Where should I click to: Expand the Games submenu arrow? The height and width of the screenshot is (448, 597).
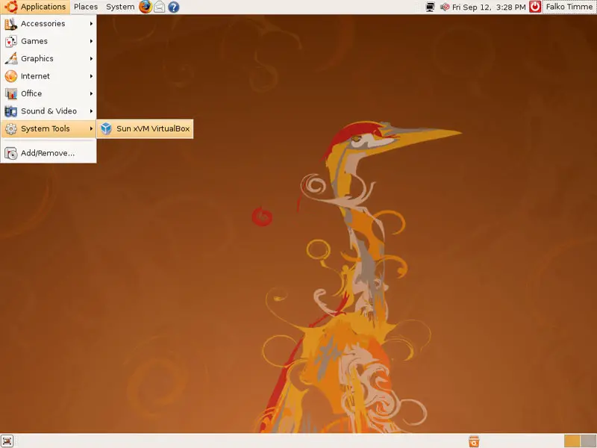point(91,41)
